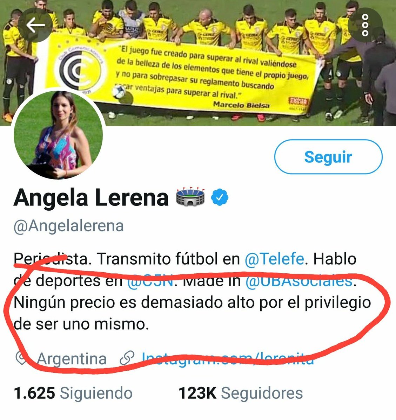Click the blue verified badge
The image size is (396, 420).
[220, 197]
